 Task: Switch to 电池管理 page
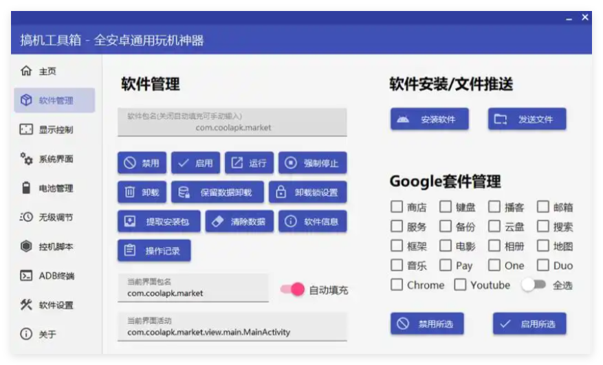54,188
